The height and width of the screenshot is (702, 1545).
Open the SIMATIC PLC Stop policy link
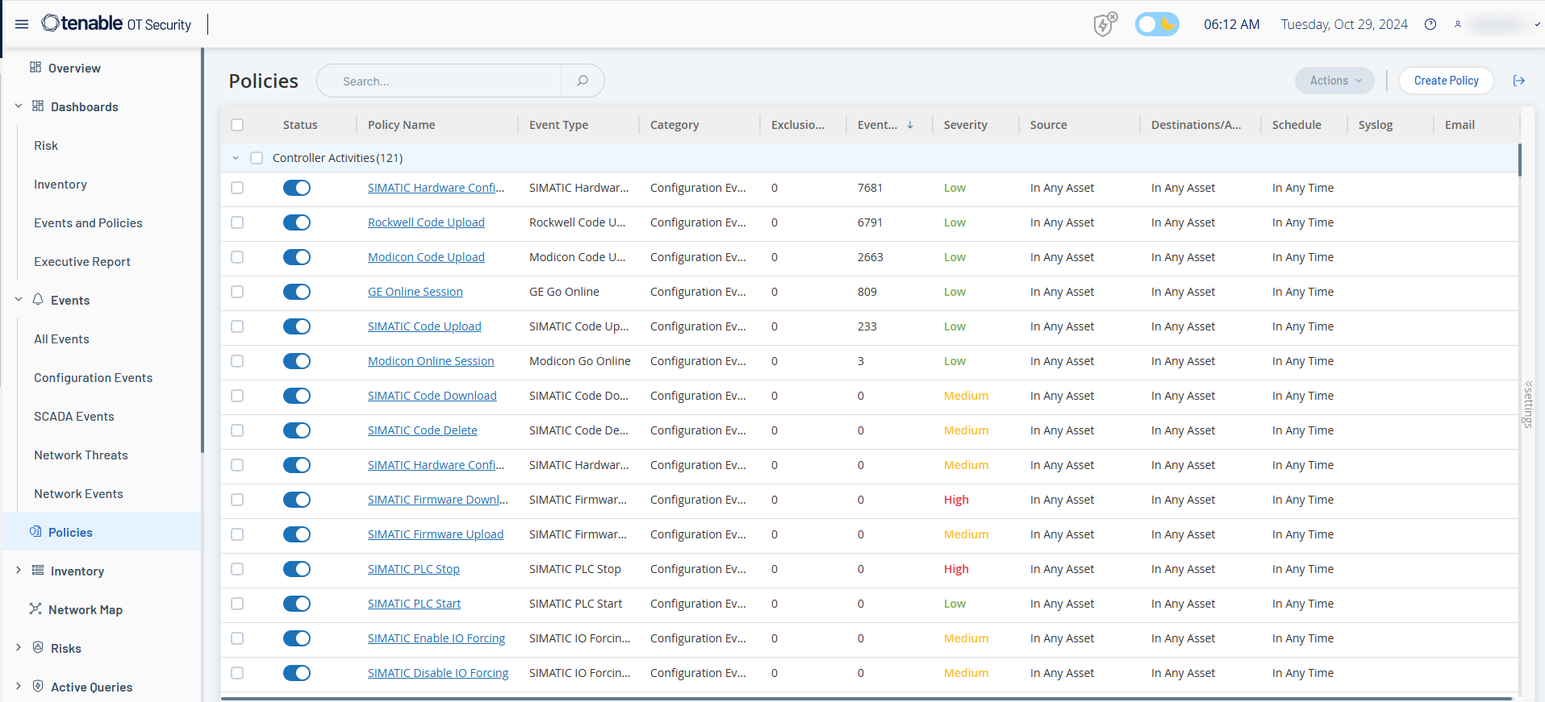tap(414, 569)
